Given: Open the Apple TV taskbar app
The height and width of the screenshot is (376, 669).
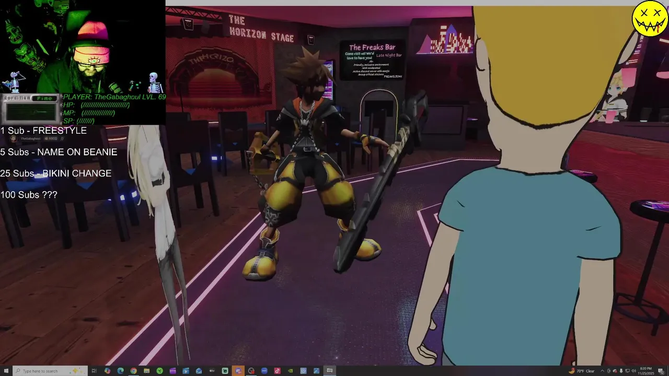Looking at the screenshot, I should [212, 371].
